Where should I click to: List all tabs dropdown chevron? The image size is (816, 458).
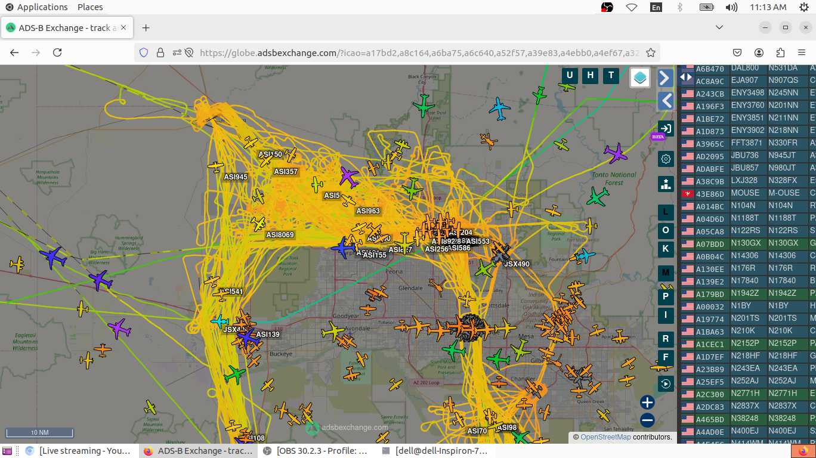(x=719, y=27)
